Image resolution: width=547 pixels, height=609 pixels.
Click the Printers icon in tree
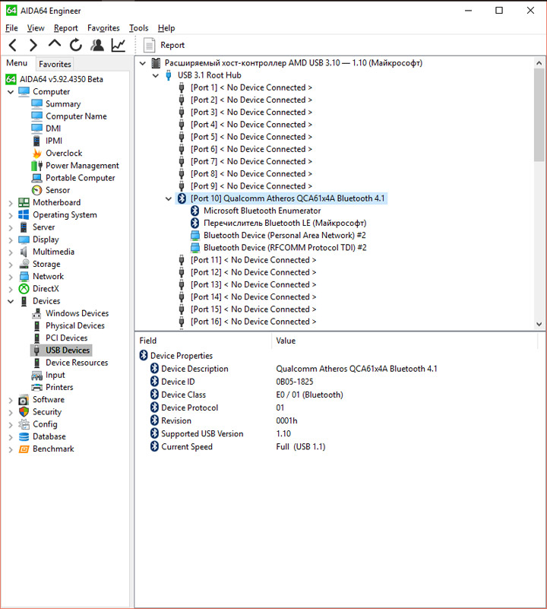pyautogui.click(x=37, y=387)
